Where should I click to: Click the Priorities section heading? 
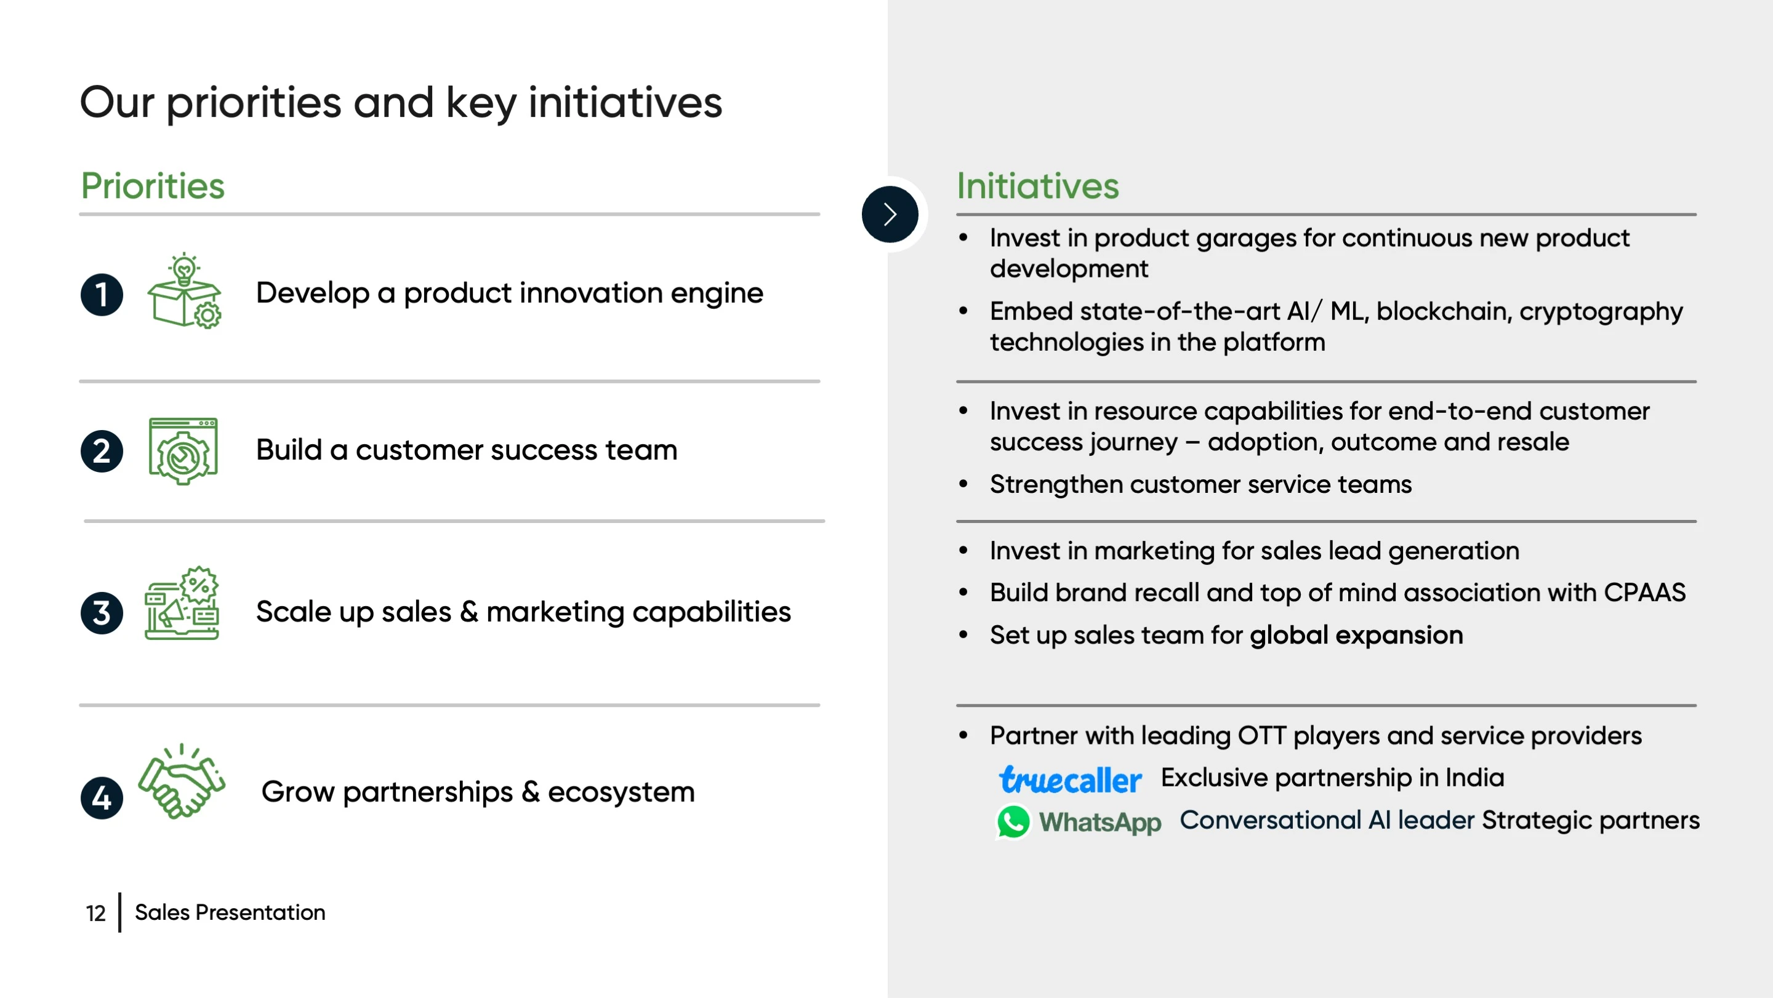pyautogui.click(x=153, y=186)
